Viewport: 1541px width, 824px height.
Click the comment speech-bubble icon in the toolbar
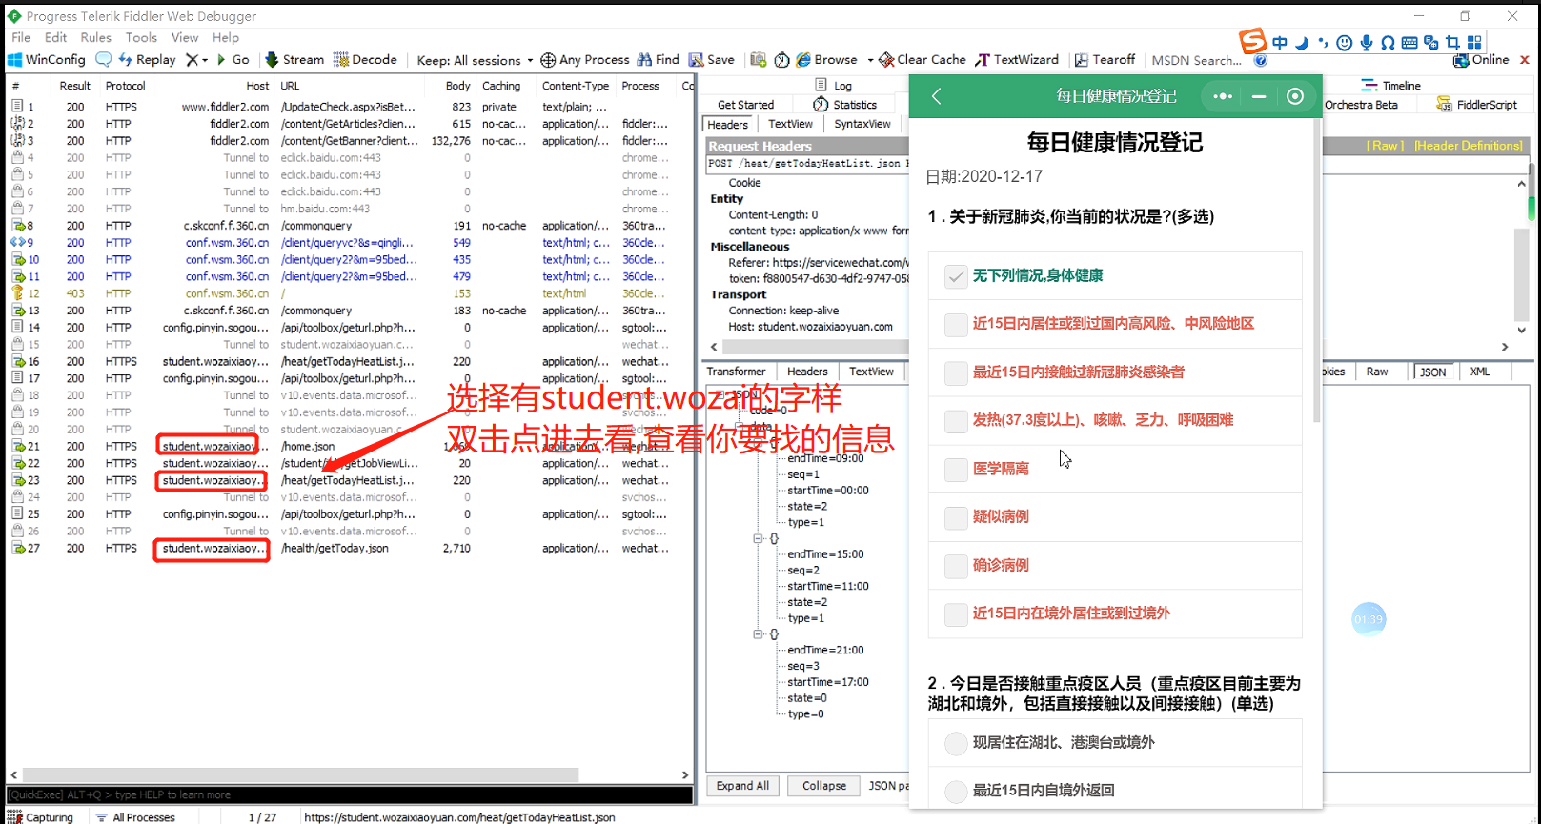pyautogui.click(x=103, y=59)
